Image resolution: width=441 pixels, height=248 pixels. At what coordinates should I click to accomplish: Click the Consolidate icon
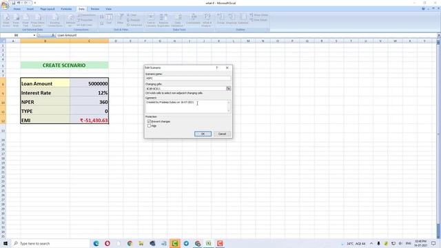tap(194, 19)
